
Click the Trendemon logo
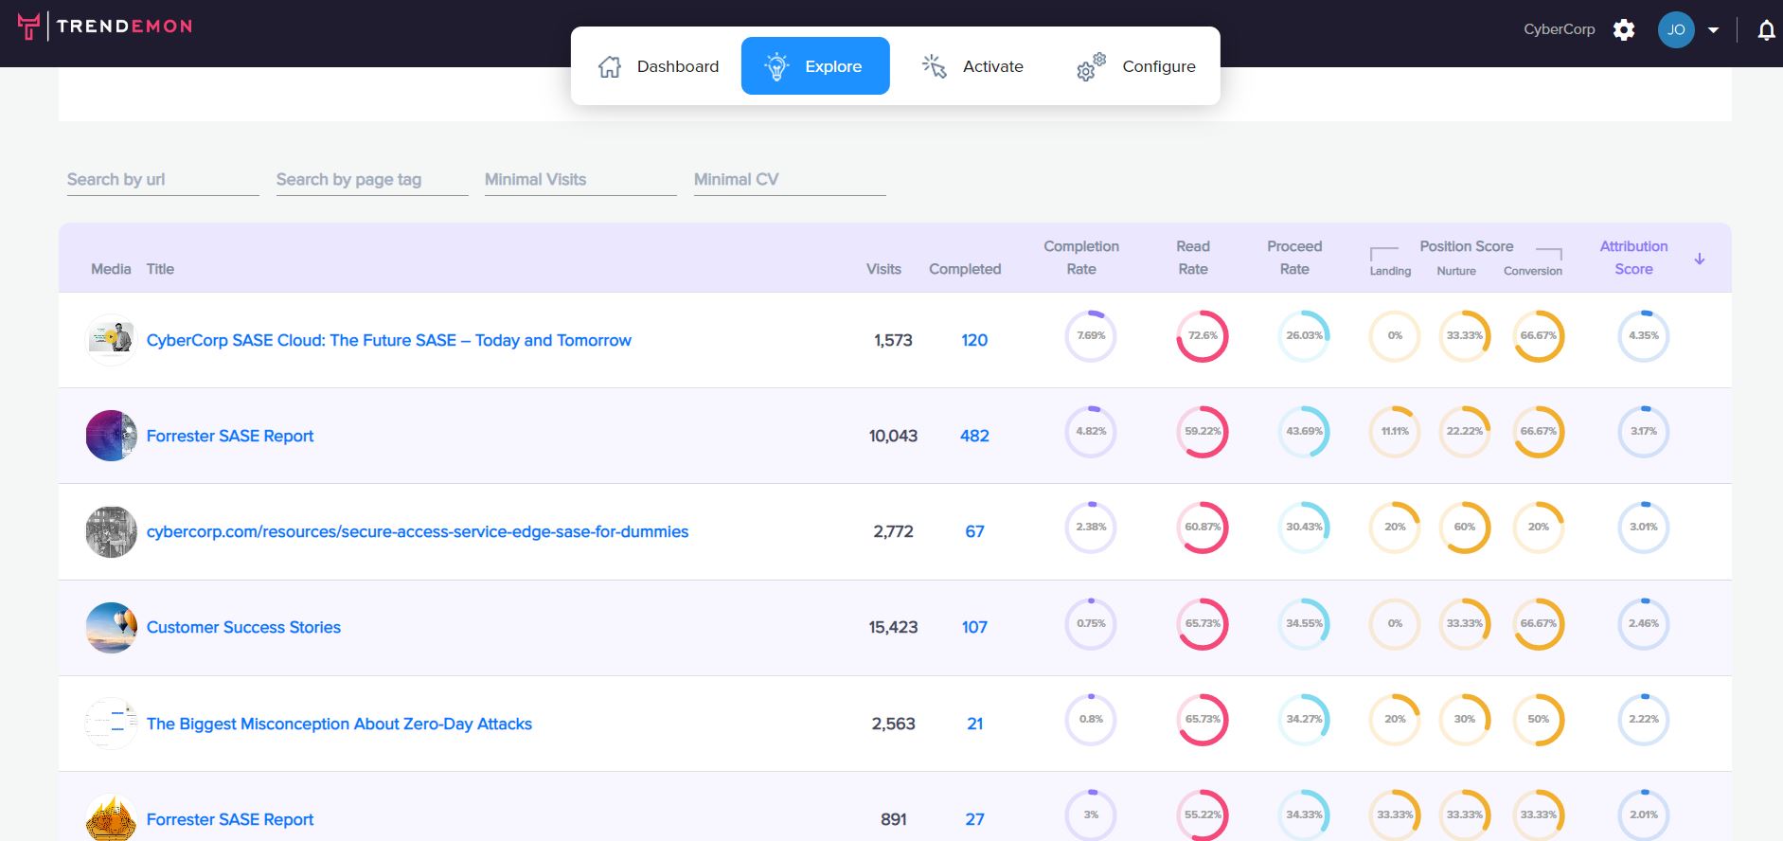pos(105,27)
